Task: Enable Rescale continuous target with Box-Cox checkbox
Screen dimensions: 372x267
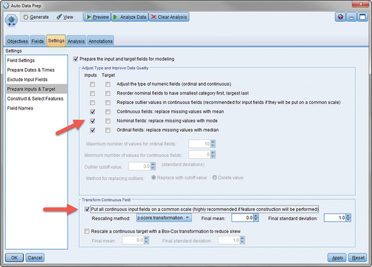Action: click(87, 231)
